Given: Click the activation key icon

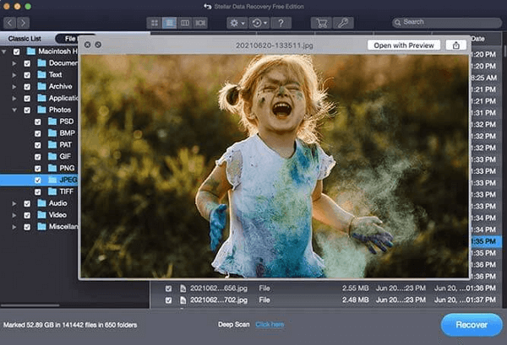Looking at the screenshot, I should (x=343, y=22).
